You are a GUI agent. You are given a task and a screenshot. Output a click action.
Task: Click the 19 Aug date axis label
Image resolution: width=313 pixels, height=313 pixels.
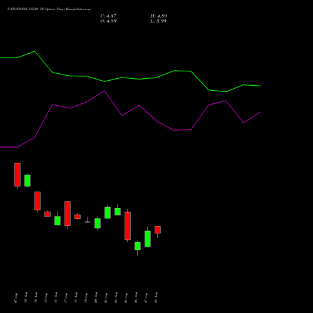[x=86, y=298]
